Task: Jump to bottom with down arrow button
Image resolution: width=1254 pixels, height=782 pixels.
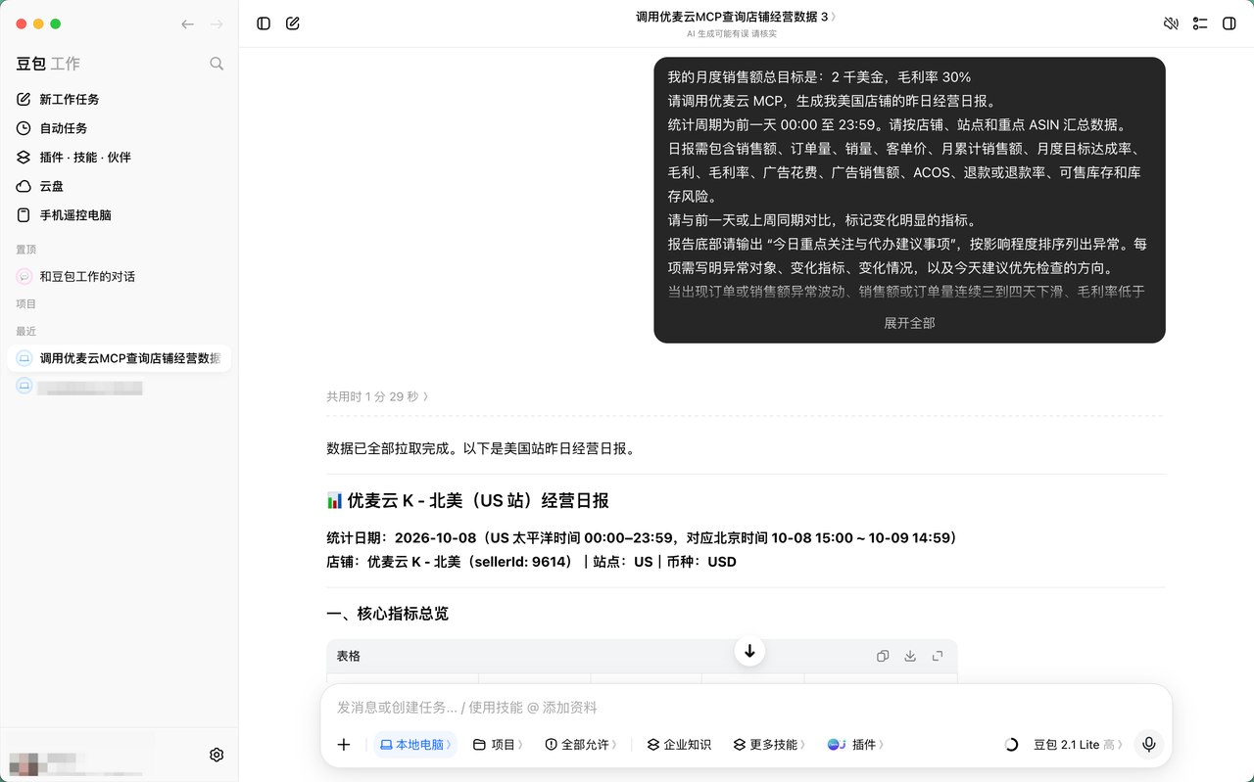Action: click(x=749, y=651)
